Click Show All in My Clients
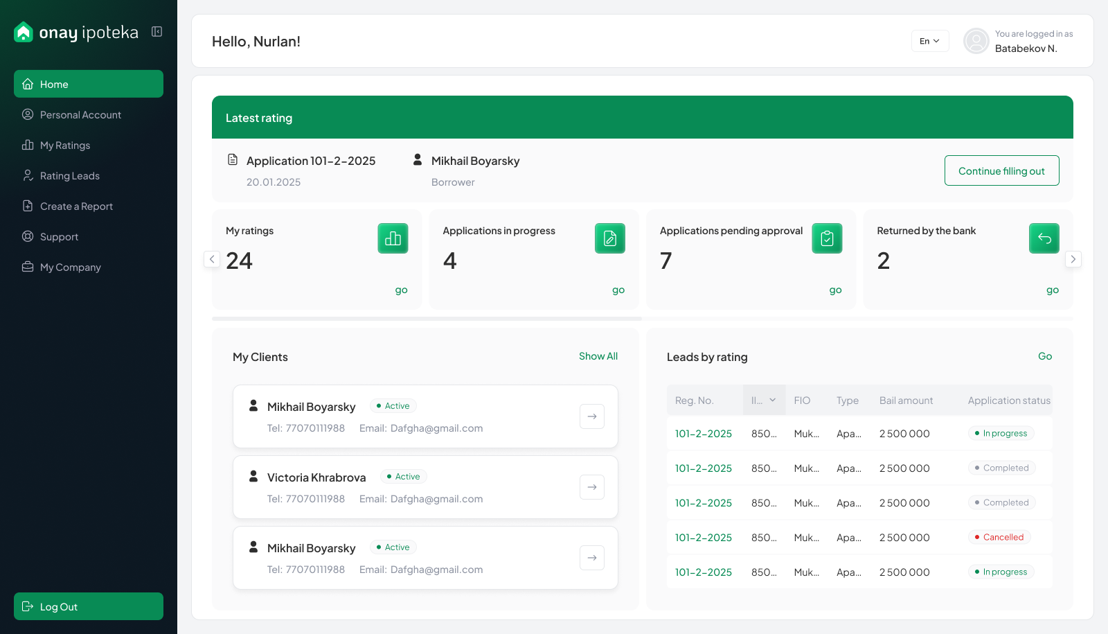Image resolution: width=1108 pixels, height=634 pixels. tap(598, 356)
